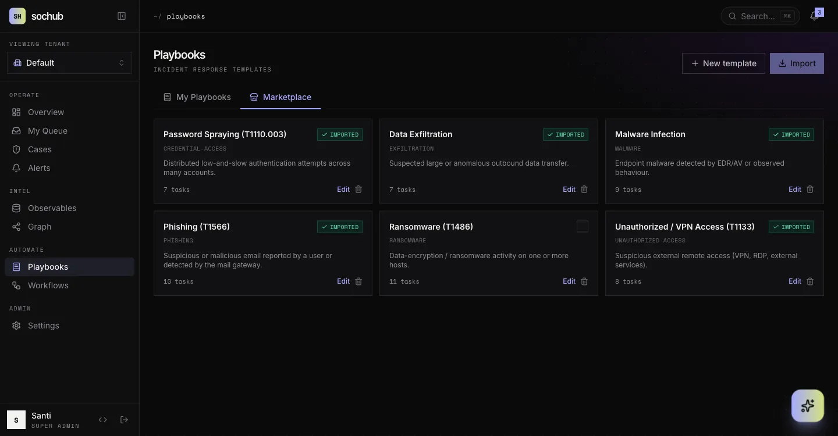Open the AI assistant sparkle button
Viewport: 838px width, 436px height.
point(808,406)
